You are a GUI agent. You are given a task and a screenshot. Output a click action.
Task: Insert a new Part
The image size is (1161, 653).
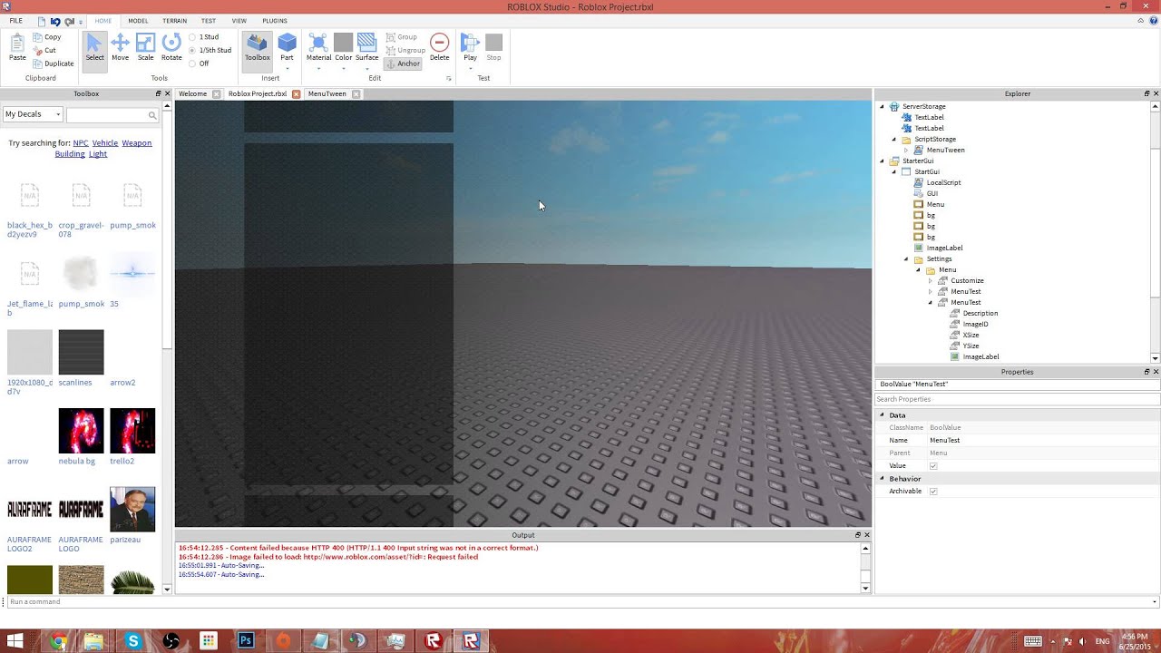pos(287,48)
